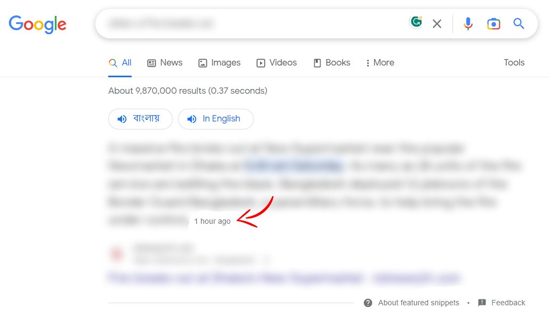Open the Tools menu
Viewport: 550px width, 317px height.
[x=514, y=62]
